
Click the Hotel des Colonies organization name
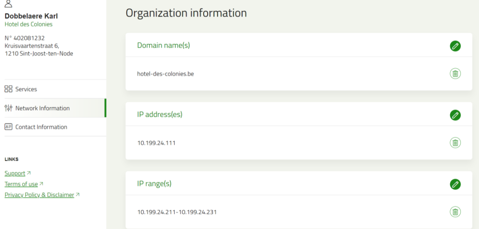click(28, 24)
